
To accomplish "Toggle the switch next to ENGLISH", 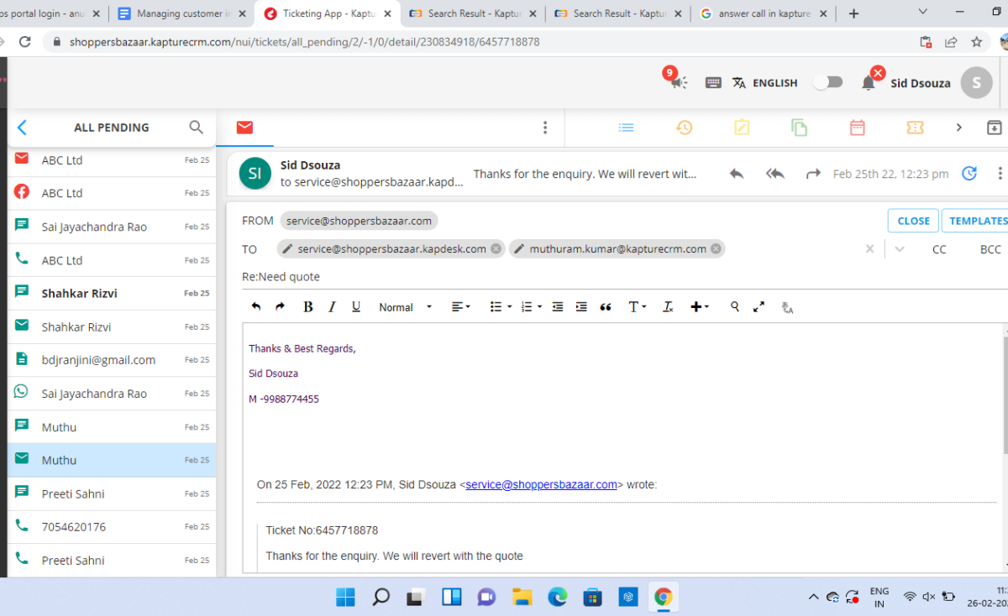I will (828, 82).
